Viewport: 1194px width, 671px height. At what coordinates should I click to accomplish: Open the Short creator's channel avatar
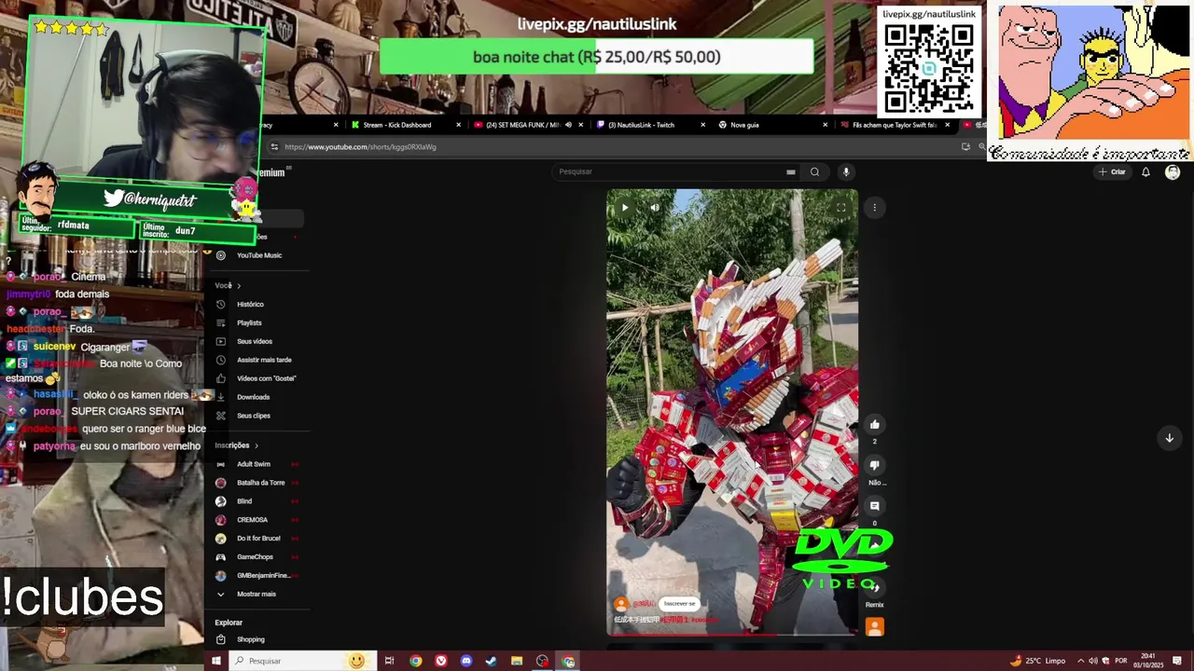620,604
